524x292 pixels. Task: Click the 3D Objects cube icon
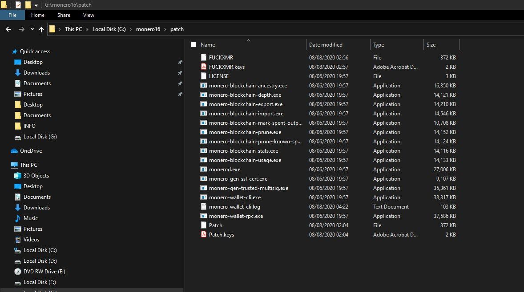click(18, 176)
